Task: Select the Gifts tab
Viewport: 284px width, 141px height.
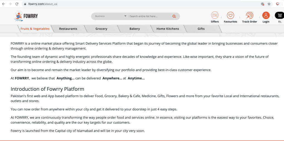Action: click(201, 29)
